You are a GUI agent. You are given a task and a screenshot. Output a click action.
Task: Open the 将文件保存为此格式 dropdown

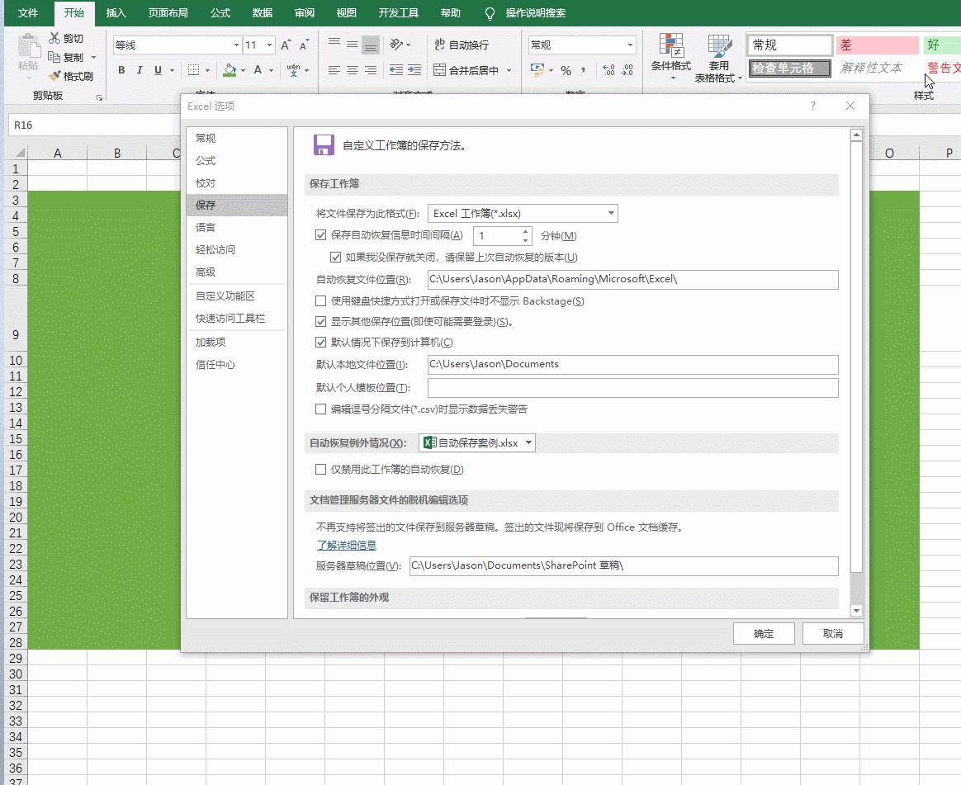pos(611,214)
